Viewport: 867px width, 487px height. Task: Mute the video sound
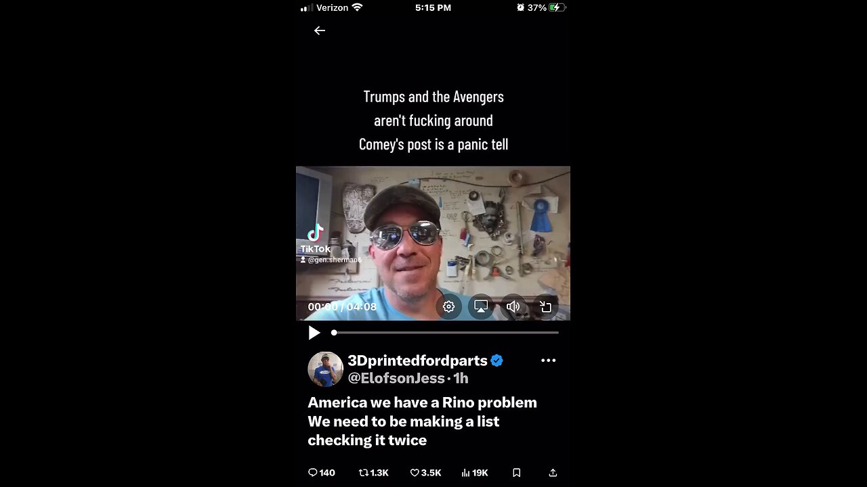coord(513,306)
